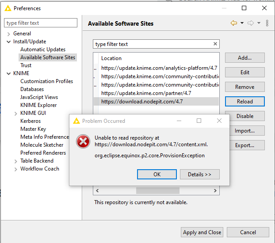
Task: Collapse the Install/Update tree node
Action: [x=8, y=42]
